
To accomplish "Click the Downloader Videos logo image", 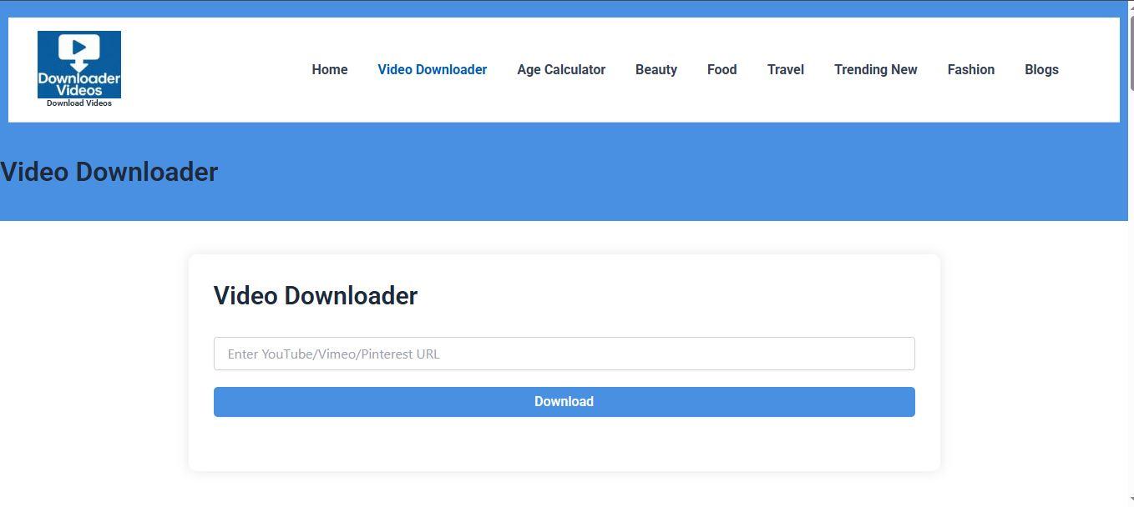I will coord(79,64).
